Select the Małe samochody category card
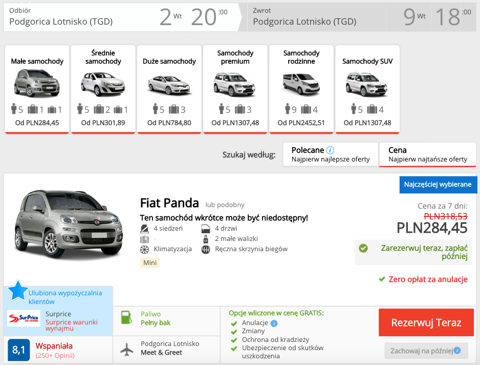 click(37, 89)
